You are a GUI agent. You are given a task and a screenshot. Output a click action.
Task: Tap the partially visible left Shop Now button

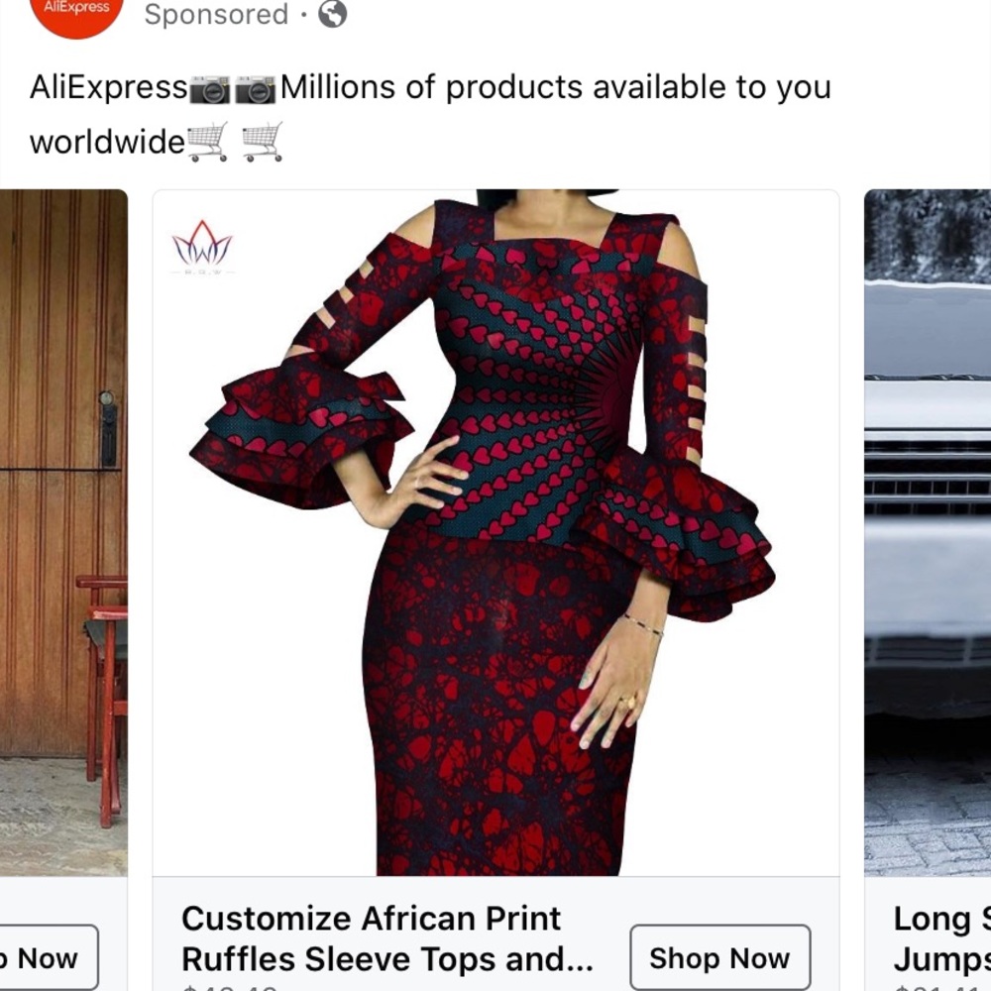pyautogui.click(x=48, y=958)
